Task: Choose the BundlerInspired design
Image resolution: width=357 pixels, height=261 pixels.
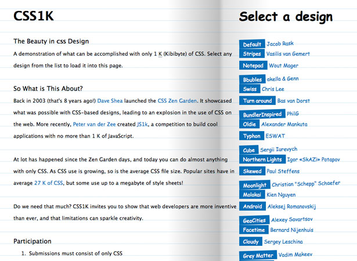Action: pyautogui.click(x=262, y=114)
